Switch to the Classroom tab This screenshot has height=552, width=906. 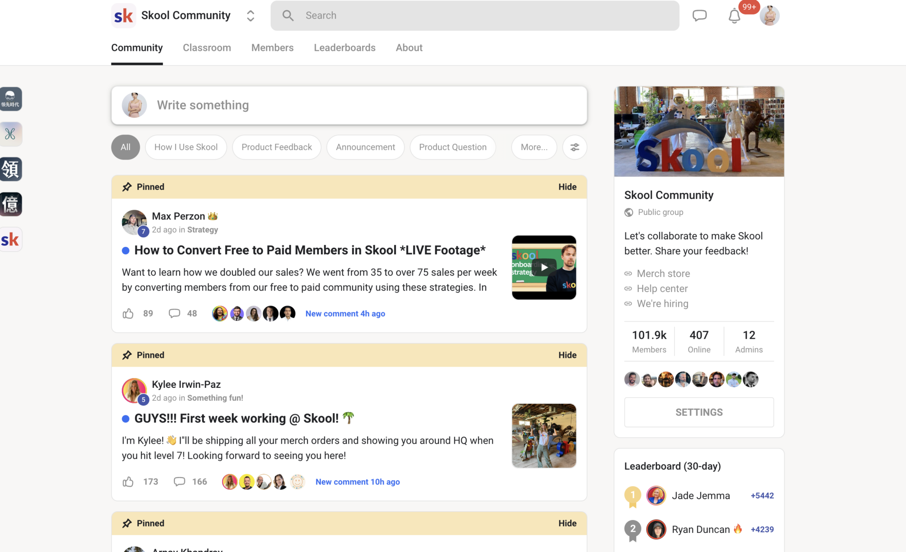(207, 48)
